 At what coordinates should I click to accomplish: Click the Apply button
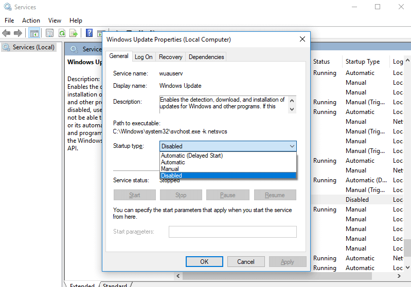point(287,262)
